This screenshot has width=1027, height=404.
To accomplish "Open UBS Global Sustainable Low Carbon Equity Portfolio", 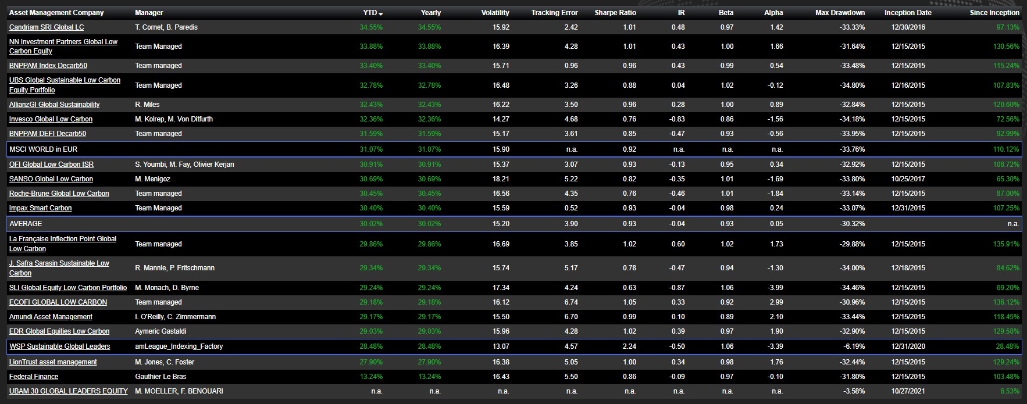I will click(65, 85).
